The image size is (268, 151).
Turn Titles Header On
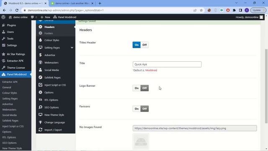137,45
